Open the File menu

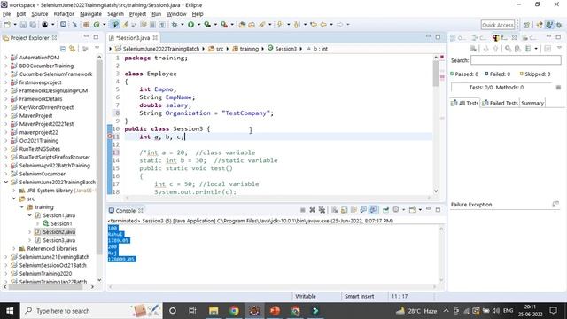click(x=6, y=14)
